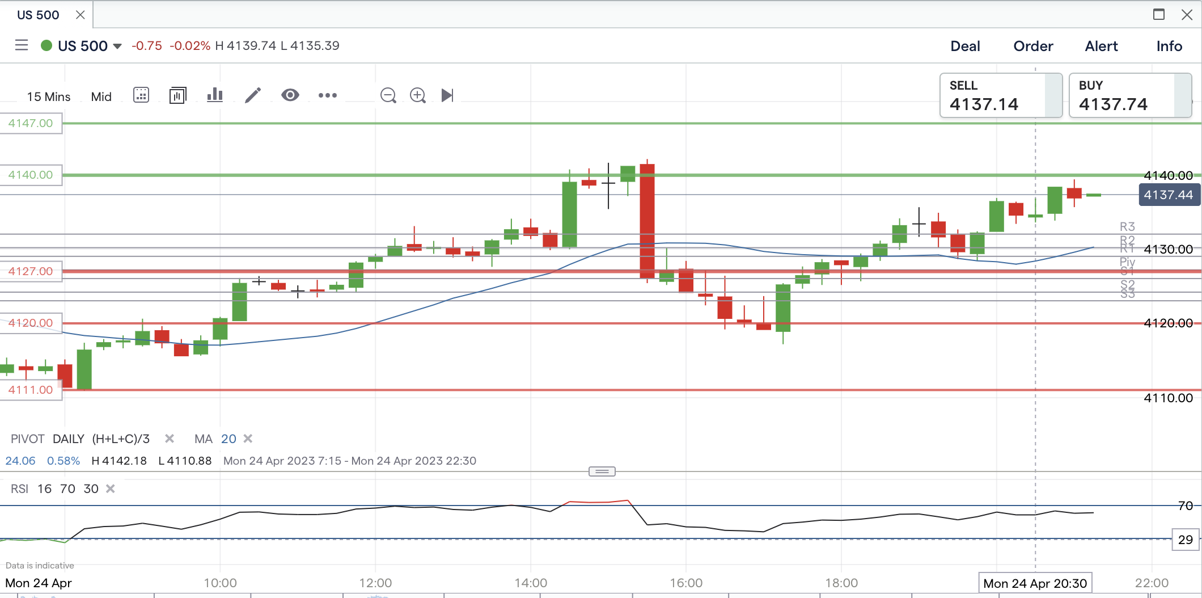This screenshot has width=1202, height=598.
Task: Open the calendar date range picker
Action: 141,95
